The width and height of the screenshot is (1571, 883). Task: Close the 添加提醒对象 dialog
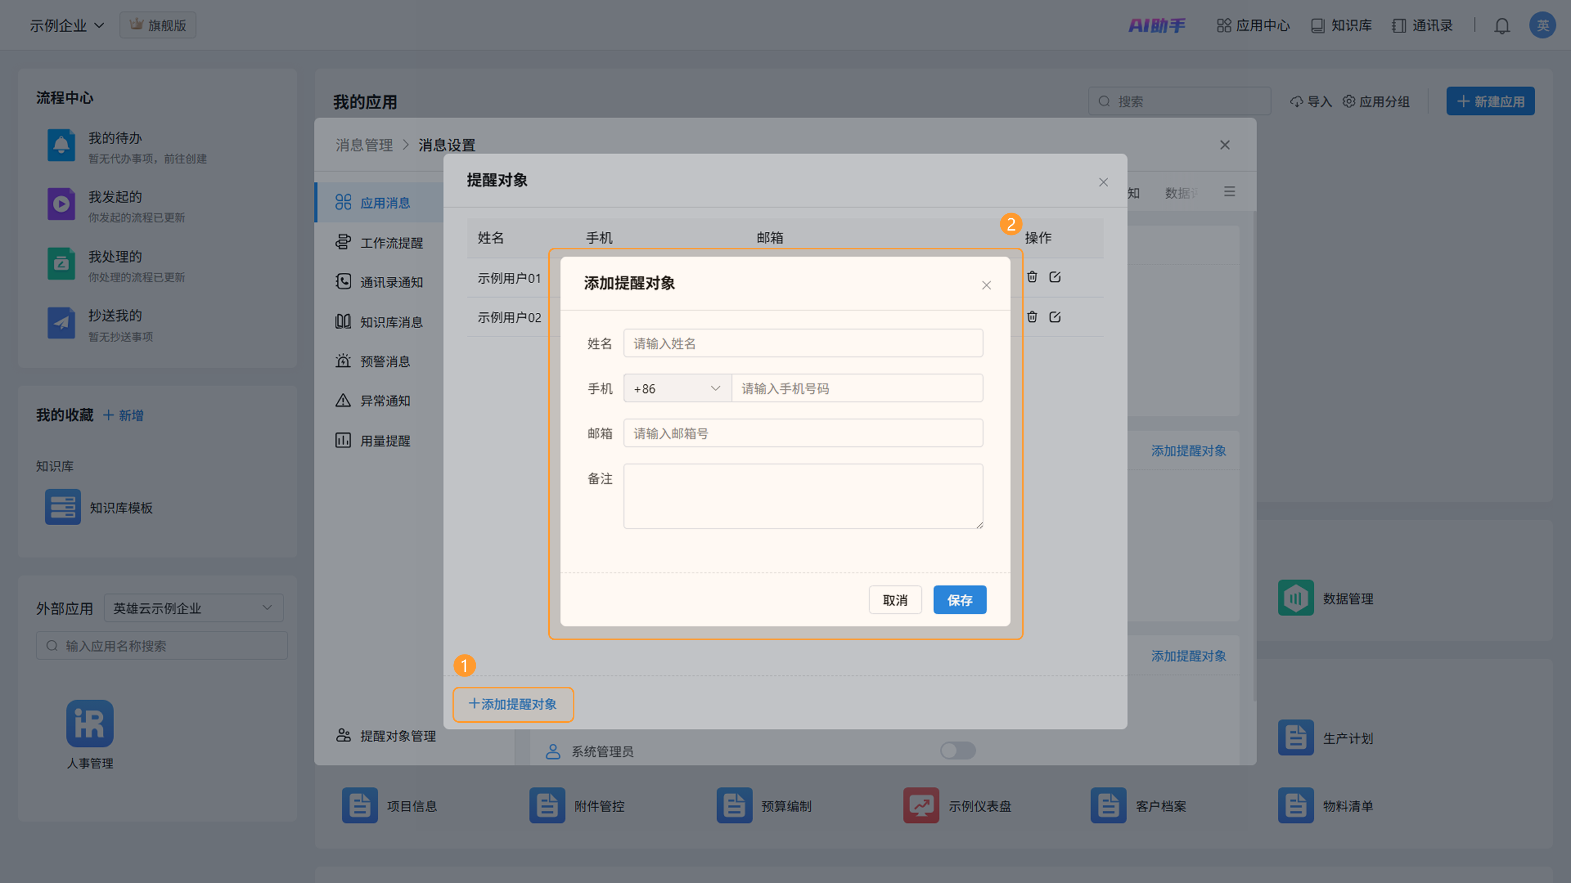tap(986, 285)
